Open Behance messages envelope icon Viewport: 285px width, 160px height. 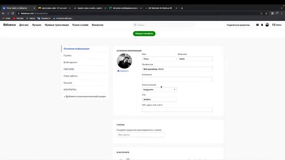click(257, 25)
